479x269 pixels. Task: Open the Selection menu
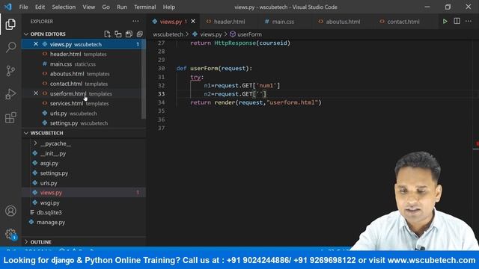coord(64,7)
